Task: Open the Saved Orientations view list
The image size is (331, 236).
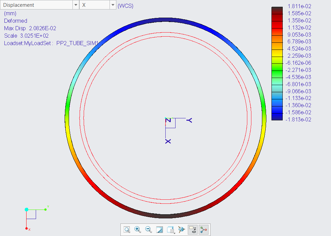Action: pyautogui.click(x=170, y=230)
